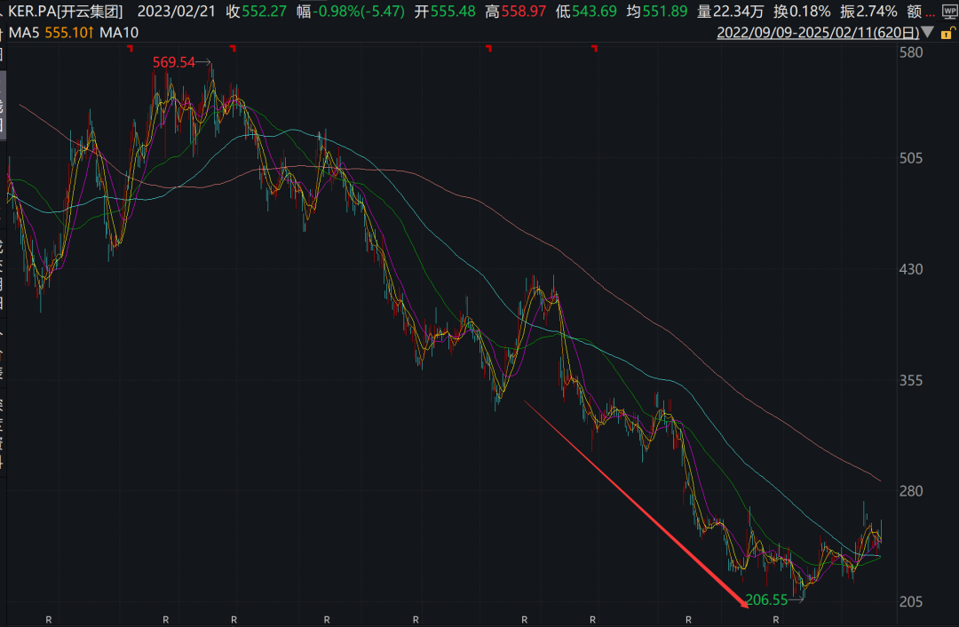Click the rightmost red flag marker

coord(594,49)
